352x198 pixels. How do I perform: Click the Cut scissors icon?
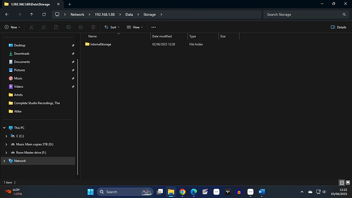point(32,27)
